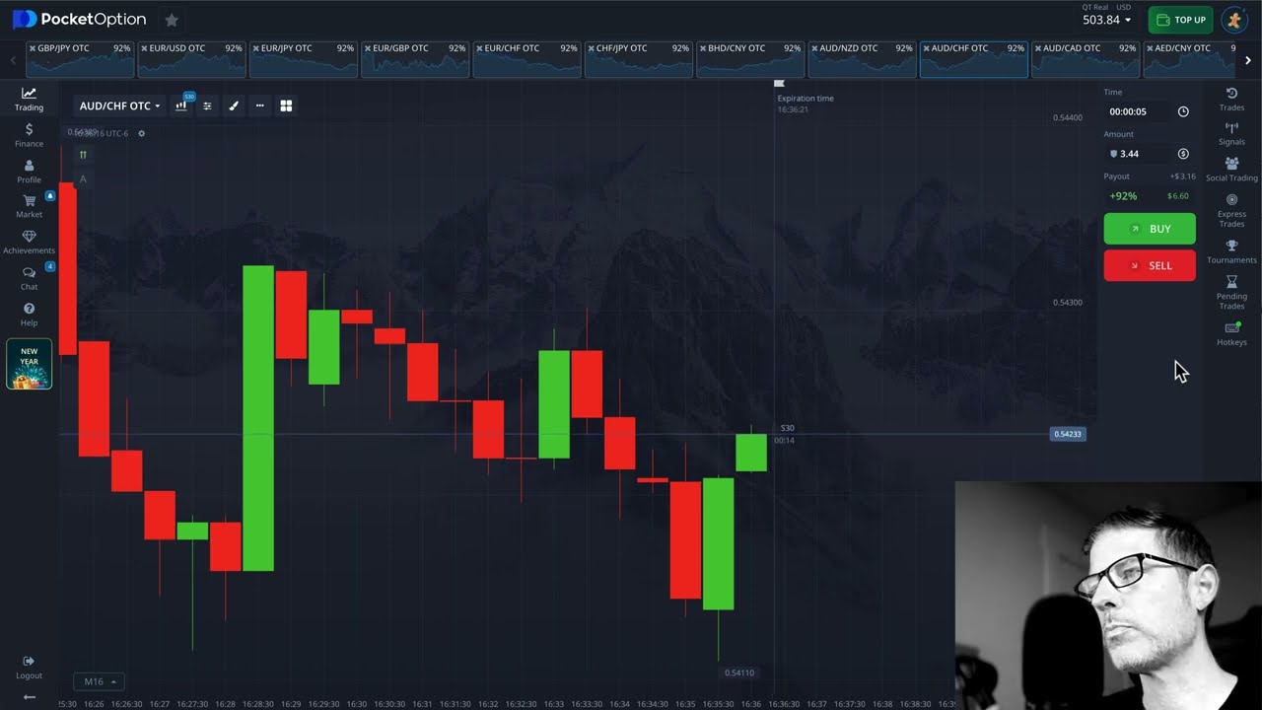Open the Help section
The height and width of the screenshot is (710, 1262).
click(29, 315)
